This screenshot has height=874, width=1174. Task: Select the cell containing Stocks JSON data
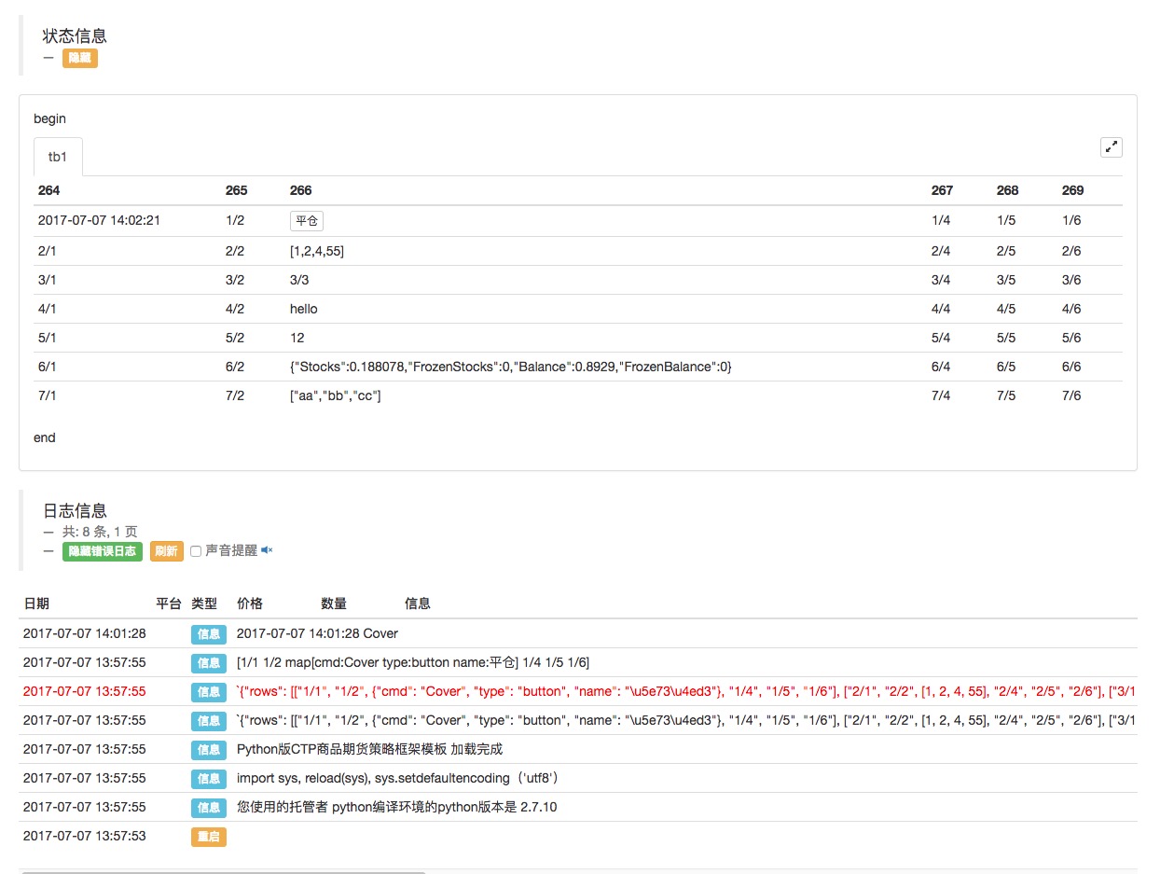click(x=510, y=368)
